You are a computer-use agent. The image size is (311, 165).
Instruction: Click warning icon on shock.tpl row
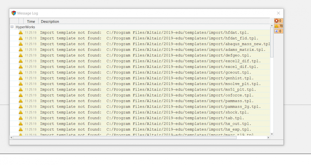21,112
